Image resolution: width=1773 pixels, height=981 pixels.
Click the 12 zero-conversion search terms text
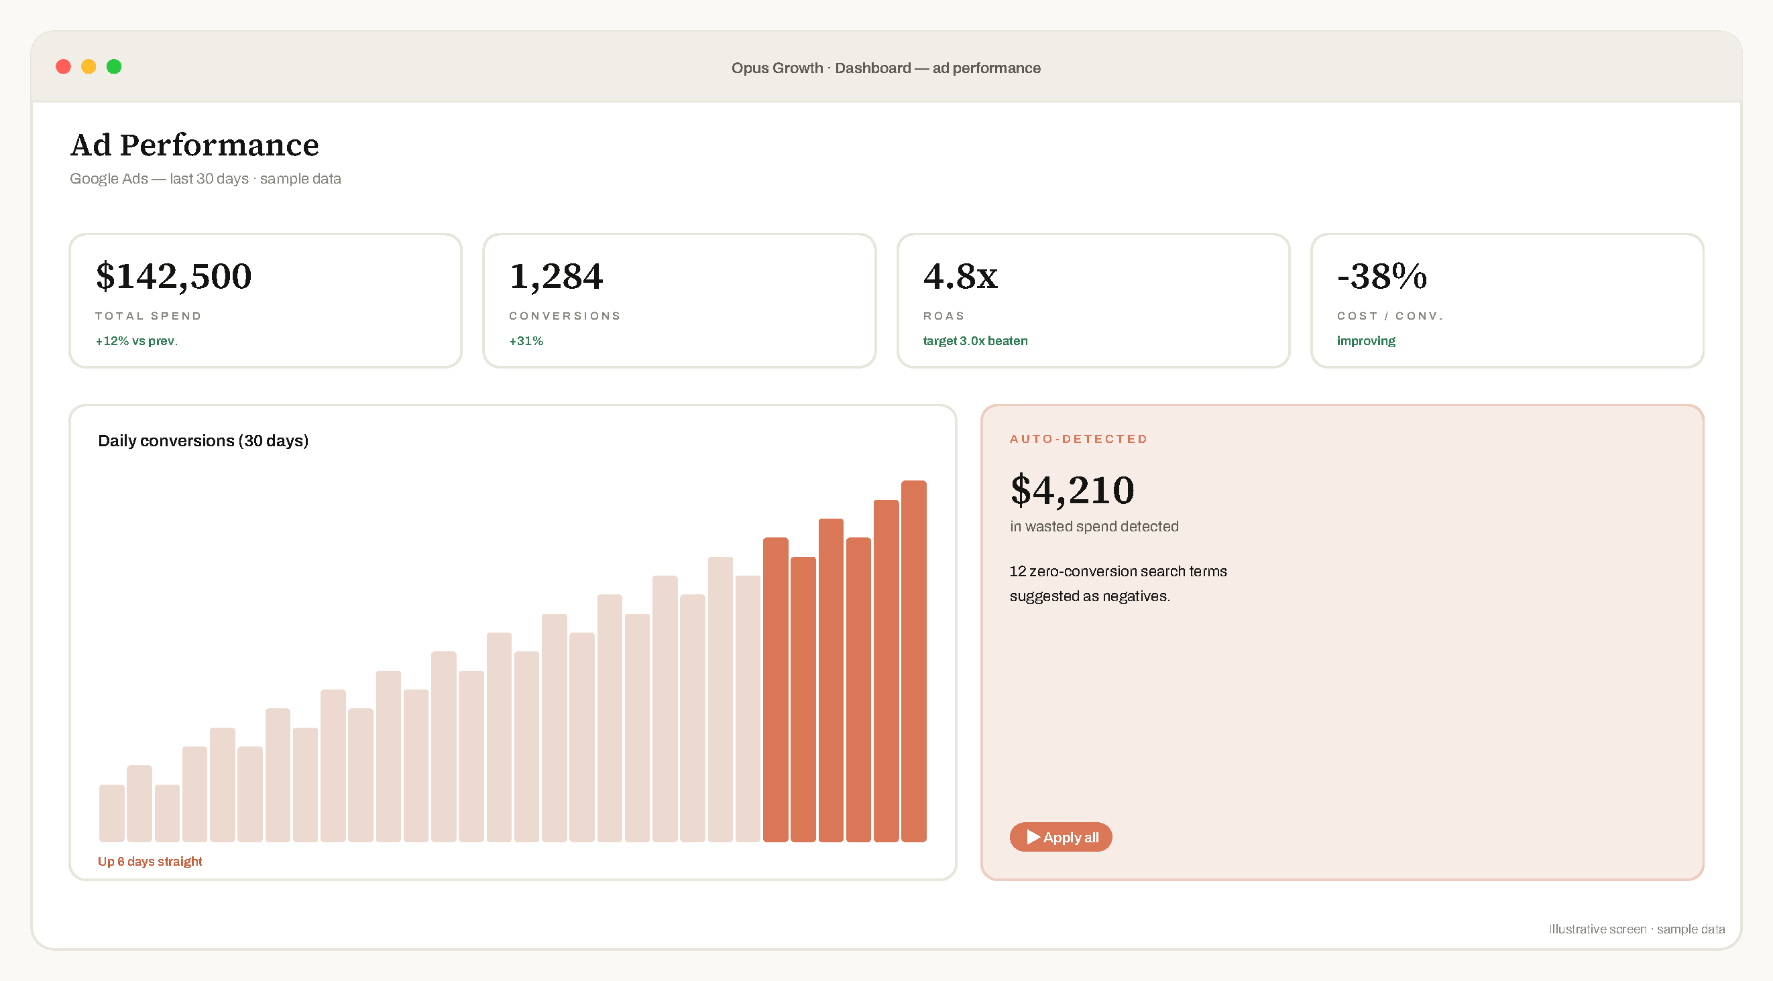click(1119, 571)
